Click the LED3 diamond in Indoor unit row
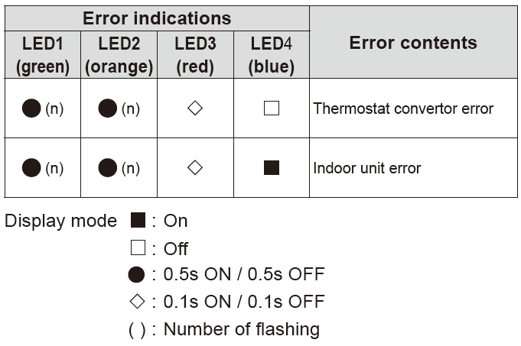 pyautogui.click(x=195, y=167)
